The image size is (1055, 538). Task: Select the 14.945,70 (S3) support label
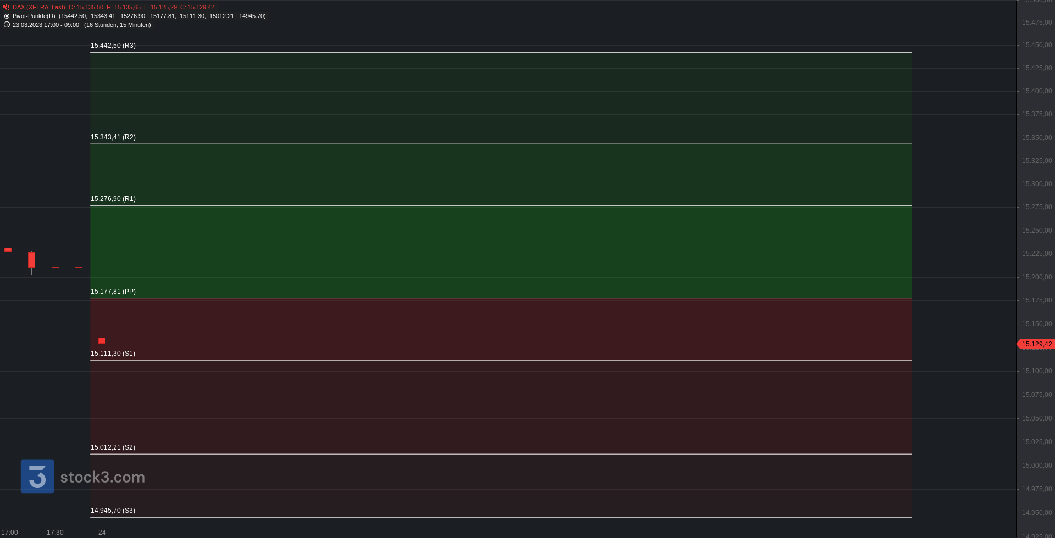(113, 511)
